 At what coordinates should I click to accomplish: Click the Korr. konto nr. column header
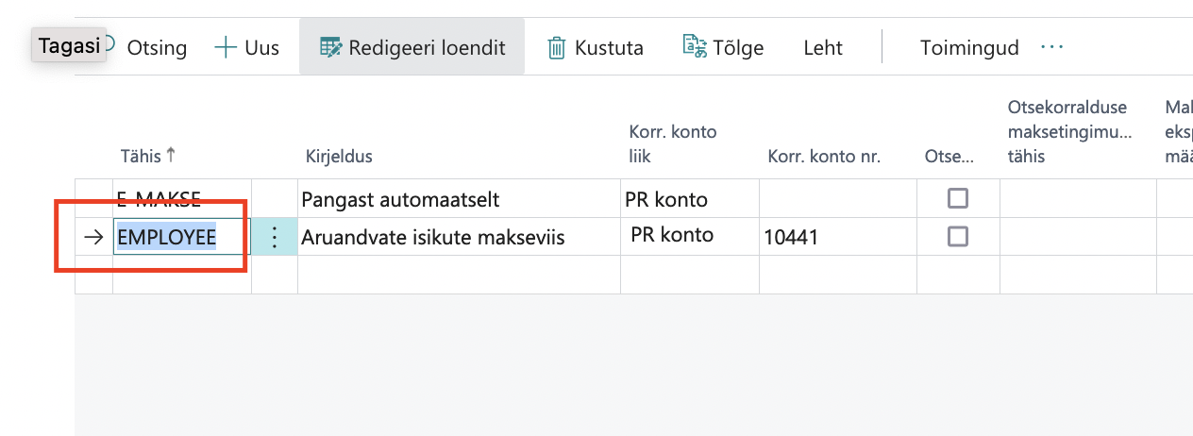[x=824, y=157]
